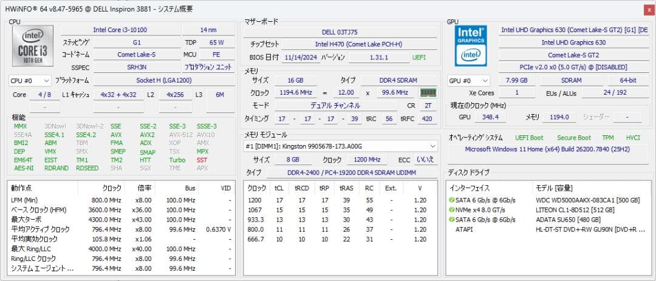This screenshot has width=656, height=281.
Task: Click the UEFI Boot status label
Action: pos(529,138)
